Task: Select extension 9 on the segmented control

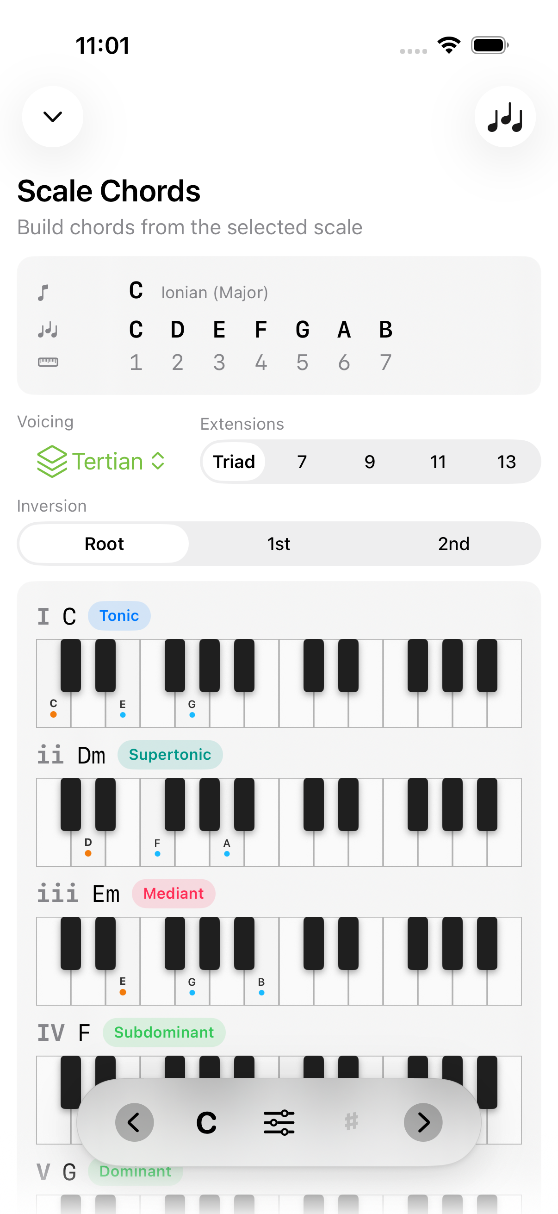Action: click(370, 462)
